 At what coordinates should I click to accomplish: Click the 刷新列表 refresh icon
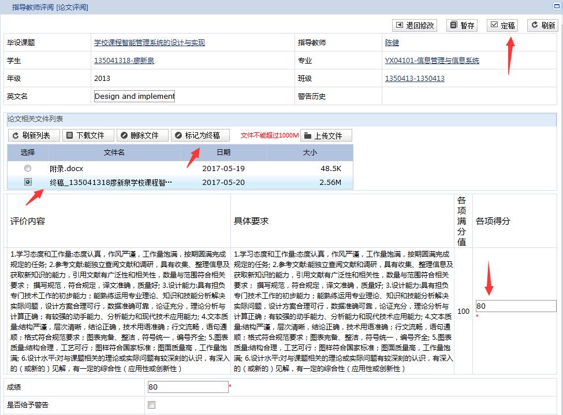16,135
